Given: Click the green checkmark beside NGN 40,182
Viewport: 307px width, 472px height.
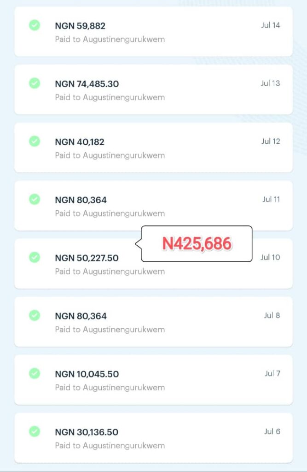Looking at the screenshot, I should coord(35,141).
